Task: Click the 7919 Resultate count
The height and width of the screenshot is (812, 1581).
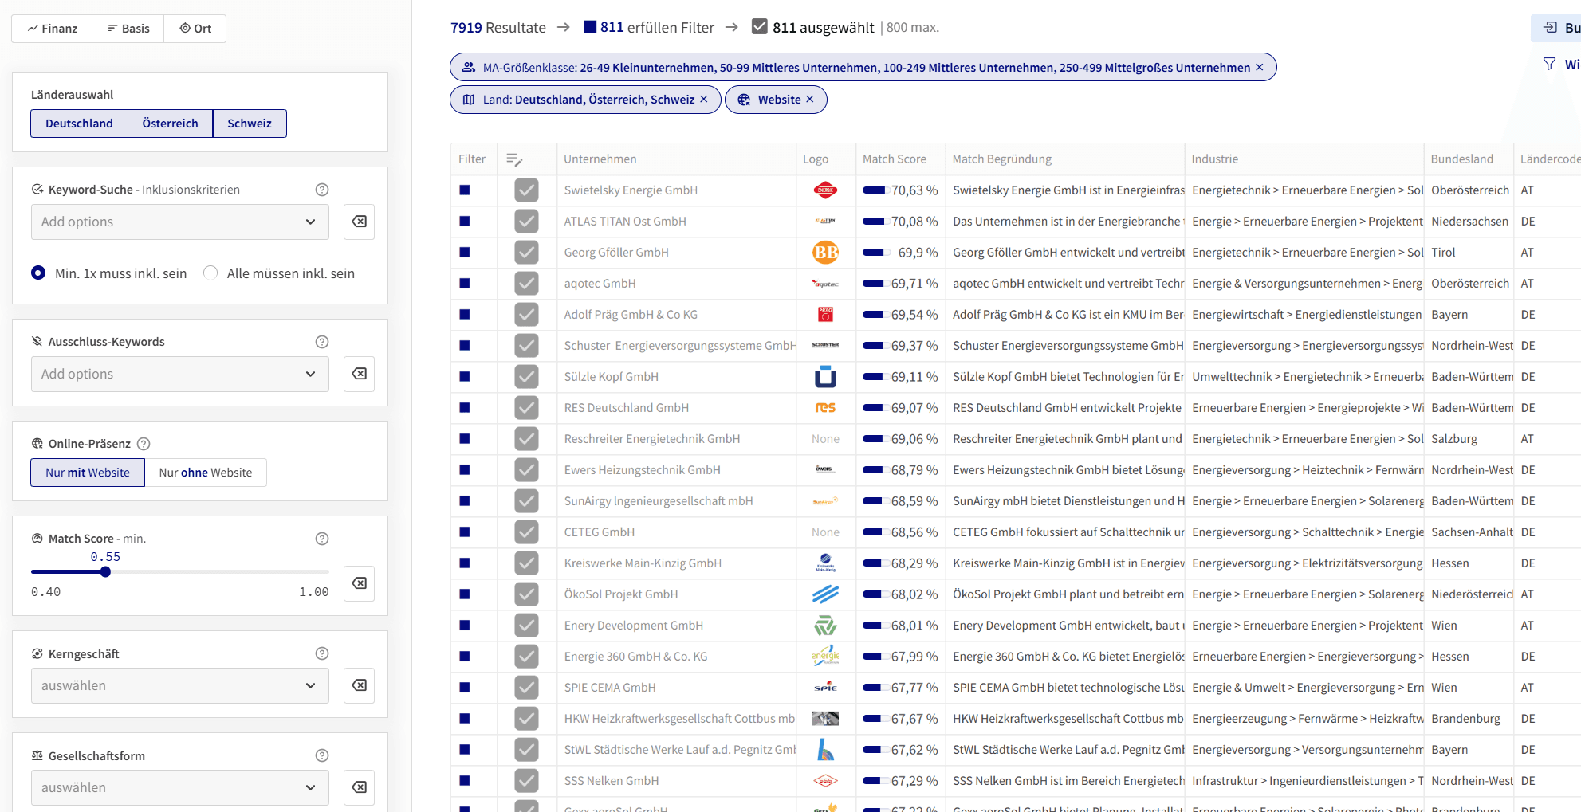Action: 498,28
